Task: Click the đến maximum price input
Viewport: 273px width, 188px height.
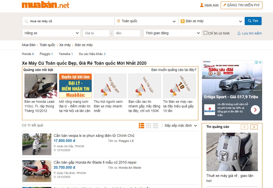Action: (x=127, y=33)
